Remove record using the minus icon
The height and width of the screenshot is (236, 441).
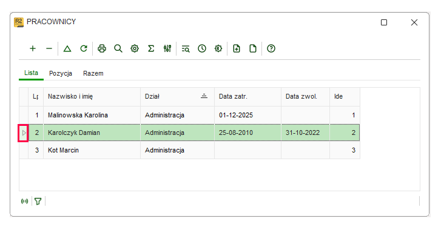[49, 48]
